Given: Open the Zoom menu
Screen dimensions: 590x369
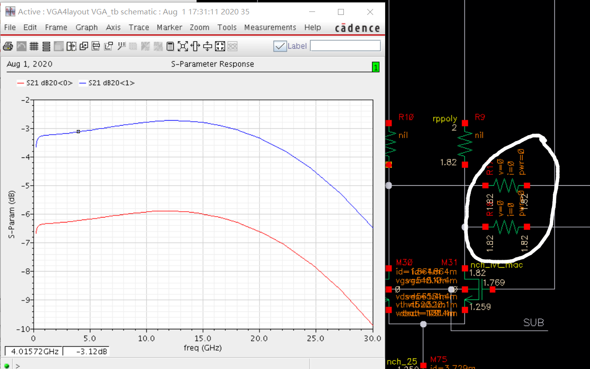Looking at the screenshot, I should [x=199, y=27].
